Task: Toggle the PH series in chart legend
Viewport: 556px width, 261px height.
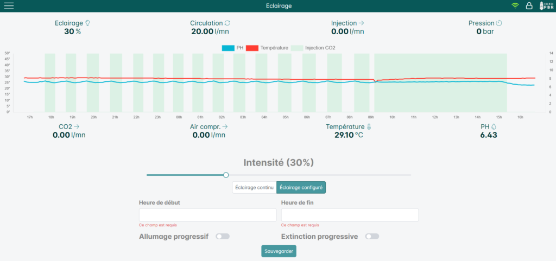Action: (x=232, y=48)
